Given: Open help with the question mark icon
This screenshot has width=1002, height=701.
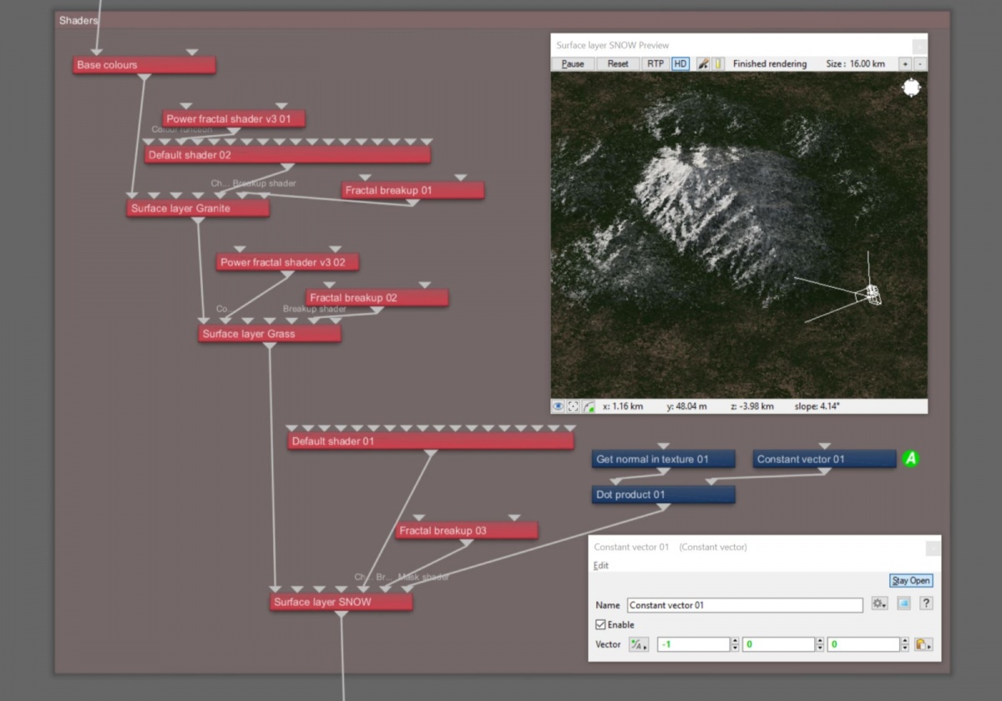Looking at the screenshot, I should 926,603.
